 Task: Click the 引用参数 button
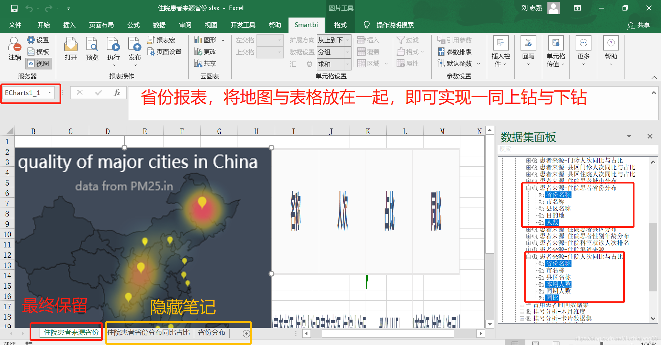[x=454, y=40]
